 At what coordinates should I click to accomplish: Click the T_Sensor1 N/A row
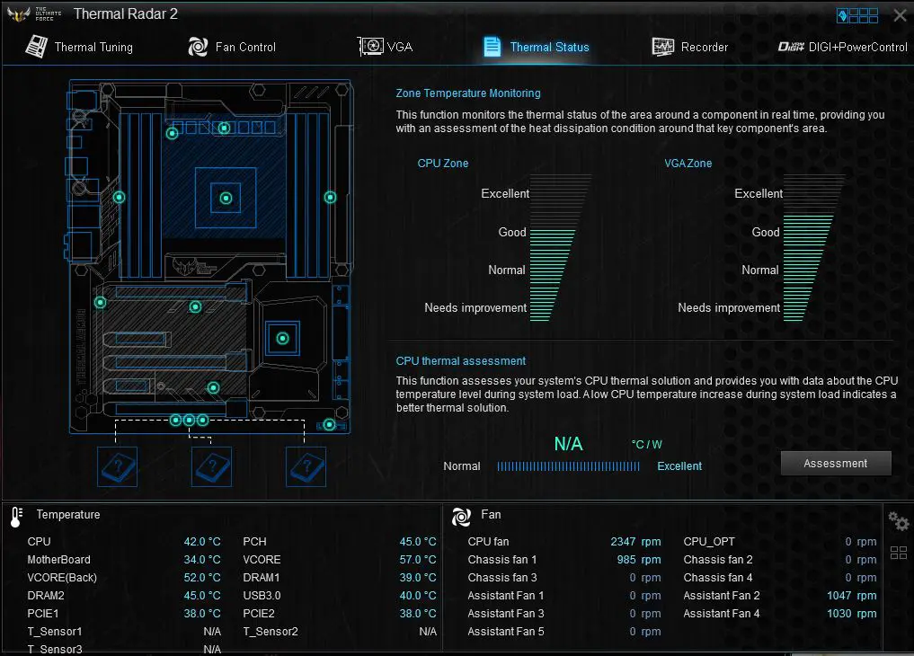pos(124,632)
